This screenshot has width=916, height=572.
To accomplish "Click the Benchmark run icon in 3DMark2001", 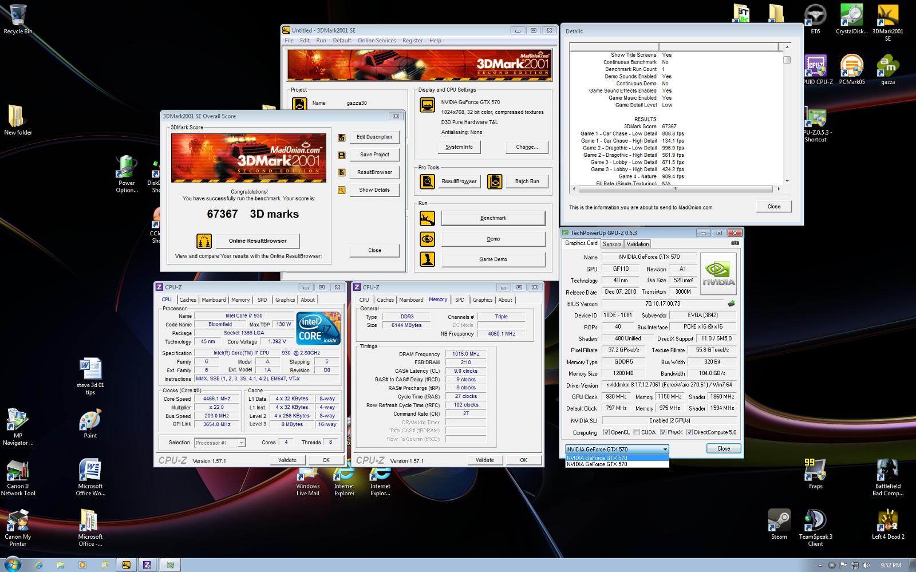I will (x=427, y=218).
